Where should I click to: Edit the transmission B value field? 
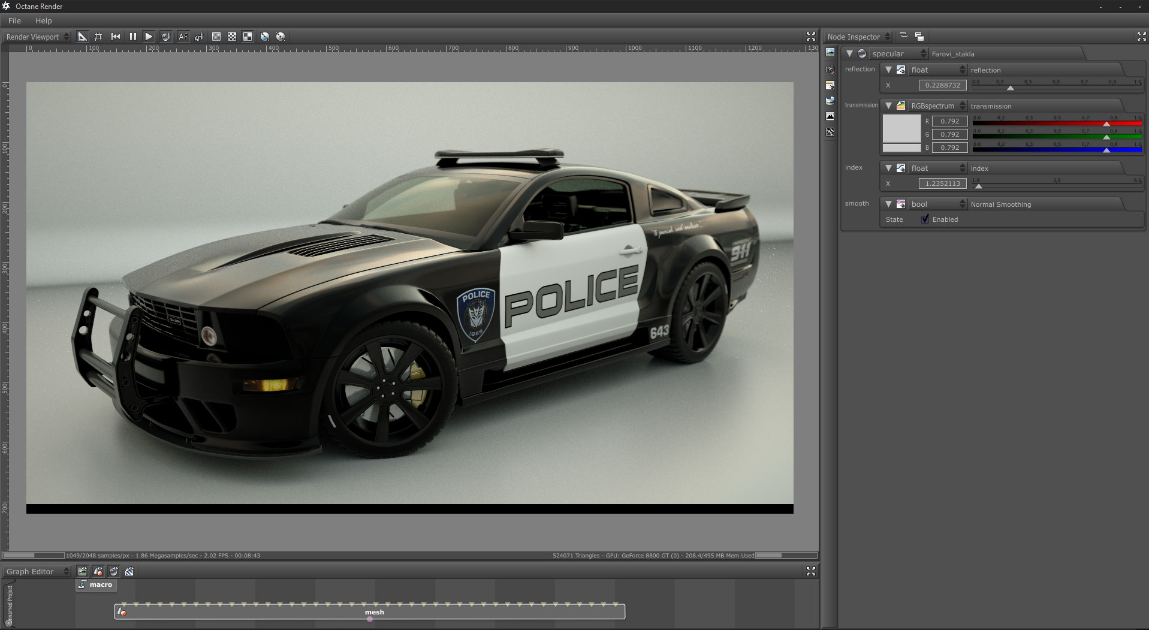tap(950, 147)
